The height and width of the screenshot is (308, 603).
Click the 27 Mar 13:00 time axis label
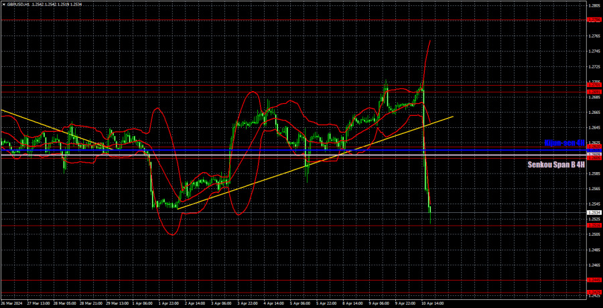pos(38,303)
